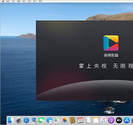Viewport: 133px width, 125px height.
Task: Launch Photos colorful flower icon
Action: click(x=65, y=120)
